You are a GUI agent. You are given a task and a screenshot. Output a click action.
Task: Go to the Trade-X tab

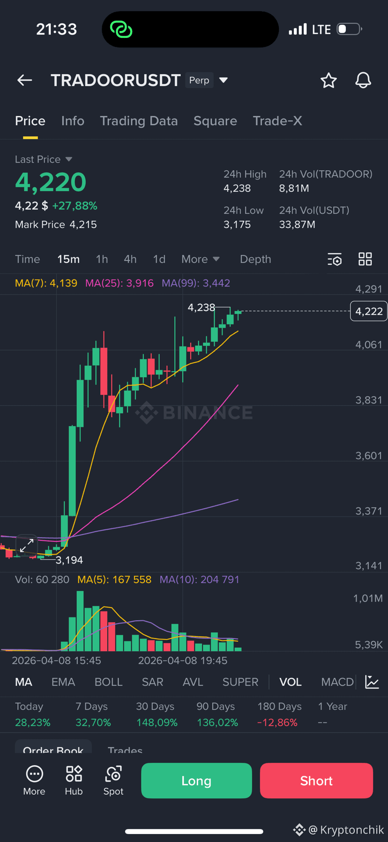point(277,121)
